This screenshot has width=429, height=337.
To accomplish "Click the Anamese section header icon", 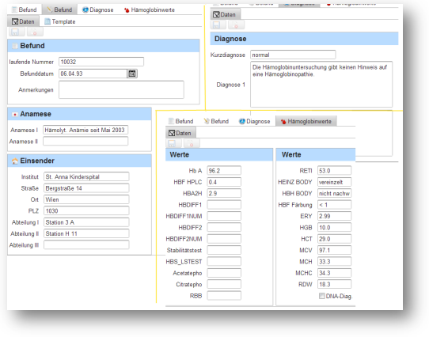I will click(x=15, y=114).
